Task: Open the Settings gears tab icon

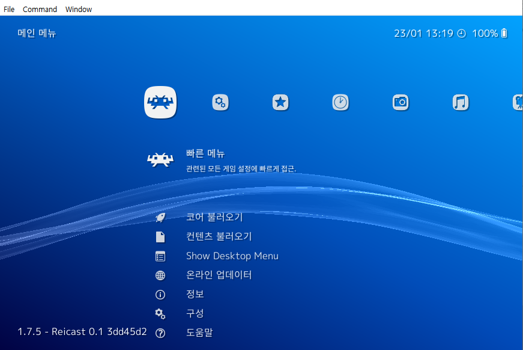Action: [x=220, y=102]
